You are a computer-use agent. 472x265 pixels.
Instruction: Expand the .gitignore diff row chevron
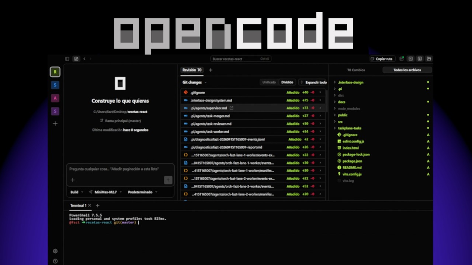click(320, 92)
